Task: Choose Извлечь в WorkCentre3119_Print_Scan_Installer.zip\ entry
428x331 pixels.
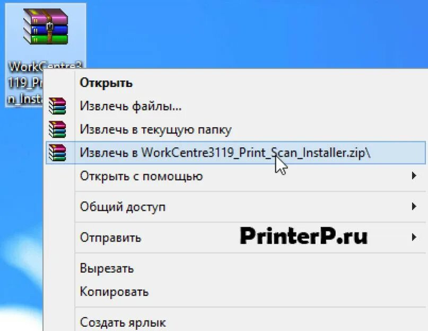Action: click(236, 153)
